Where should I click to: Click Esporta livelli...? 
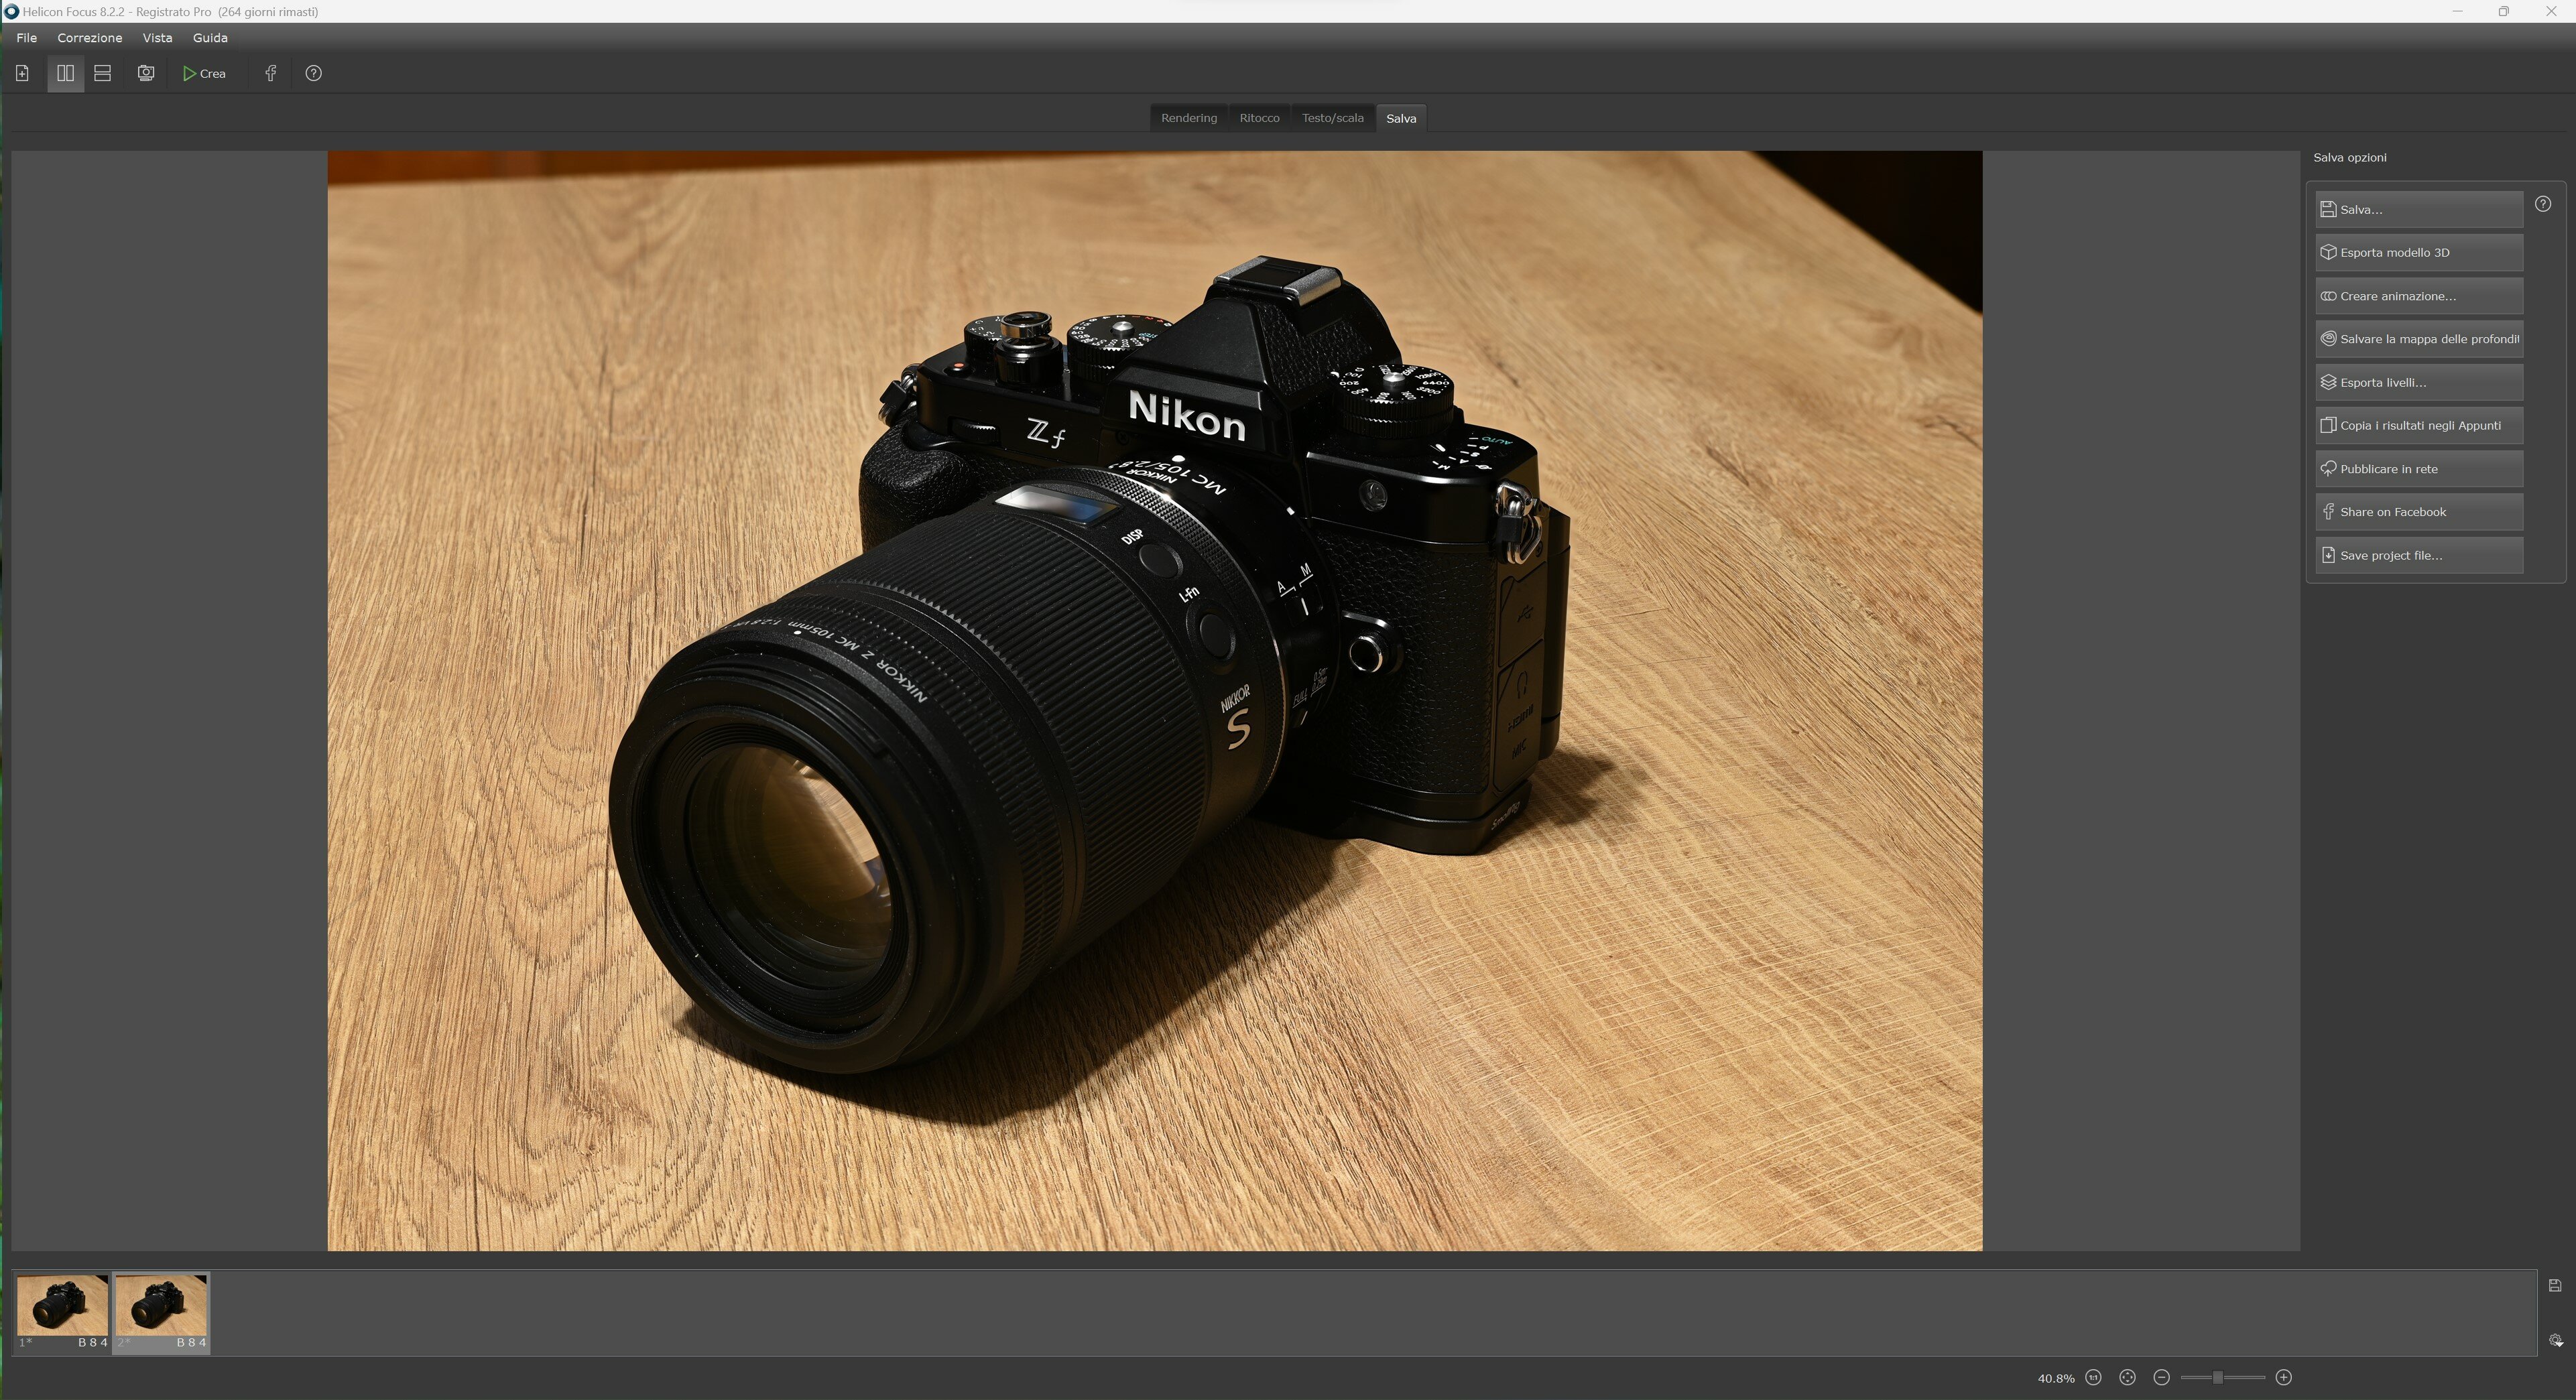(2418, 382)
